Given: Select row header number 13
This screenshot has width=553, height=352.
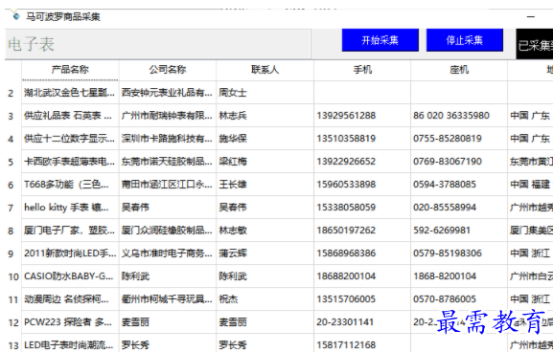Looking at the screenshot, I should point(13,345).
